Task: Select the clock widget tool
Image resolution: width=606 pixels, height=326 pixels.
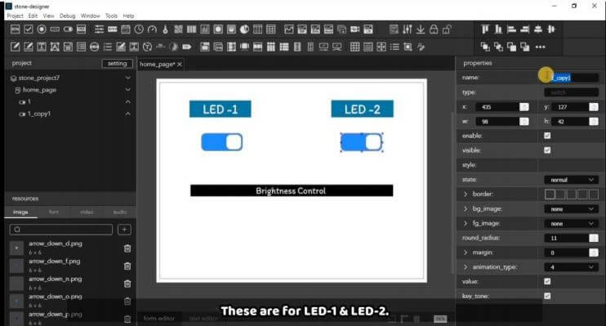Action: click(x=139, y=29)
